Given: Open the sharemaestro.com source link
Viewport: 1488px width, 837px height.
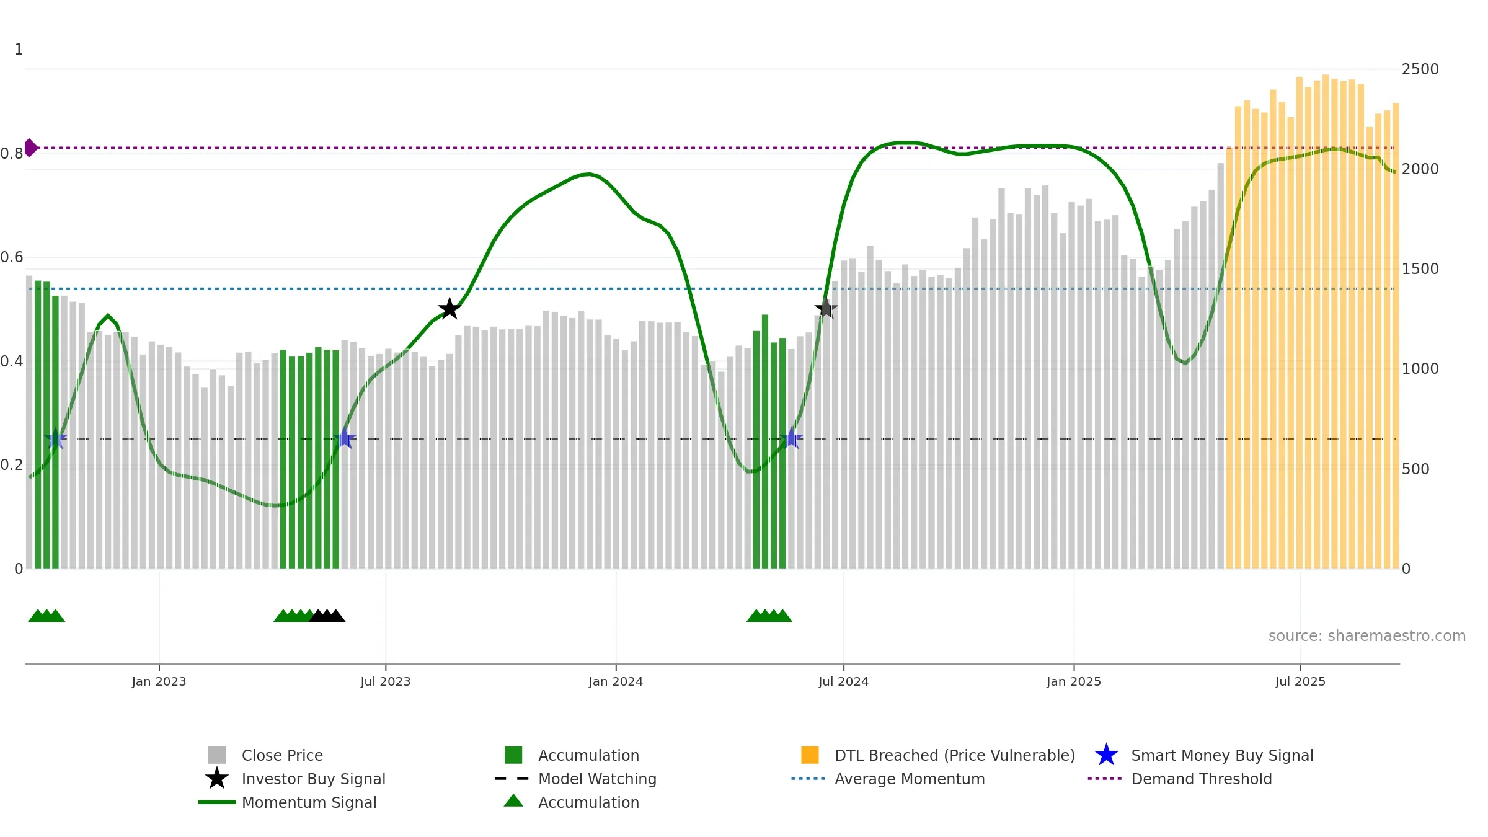Looking at the screenshot, I should (x=1367, y=636).
